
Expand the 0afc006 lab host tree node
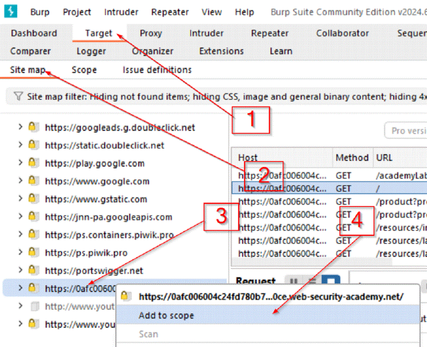(x=20, y=288)
